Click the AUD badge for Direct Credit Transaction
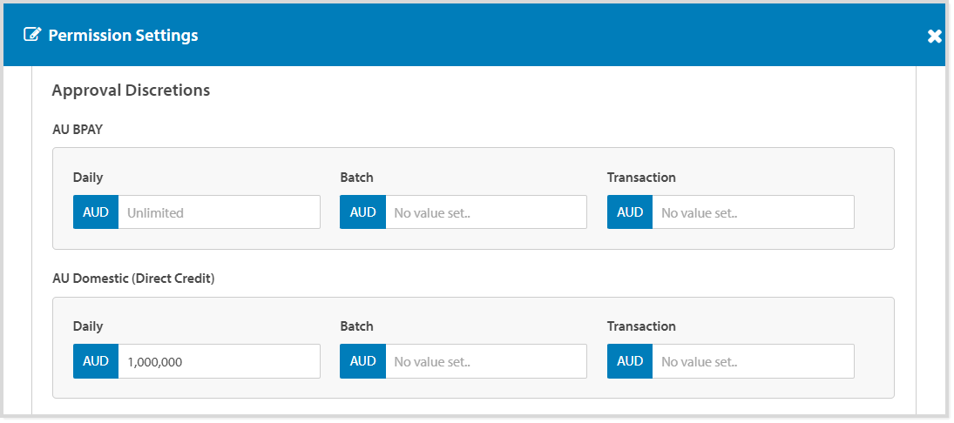The image size is (954, 423). click(x=630, y=361)
